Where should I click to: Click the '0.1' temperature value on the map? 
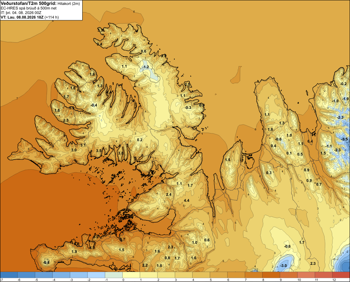pos(289,153)
